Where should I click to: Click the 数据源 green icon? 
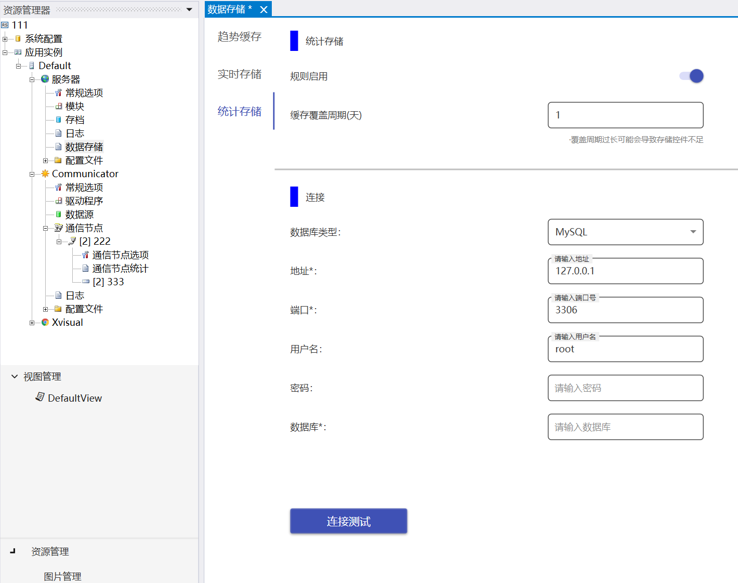coord(59,214)
